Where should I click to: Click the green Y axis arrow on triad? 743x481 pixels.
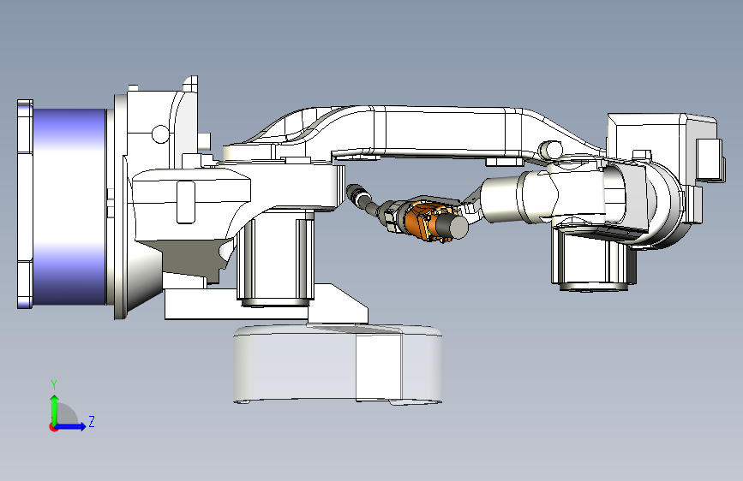point(55,409)
